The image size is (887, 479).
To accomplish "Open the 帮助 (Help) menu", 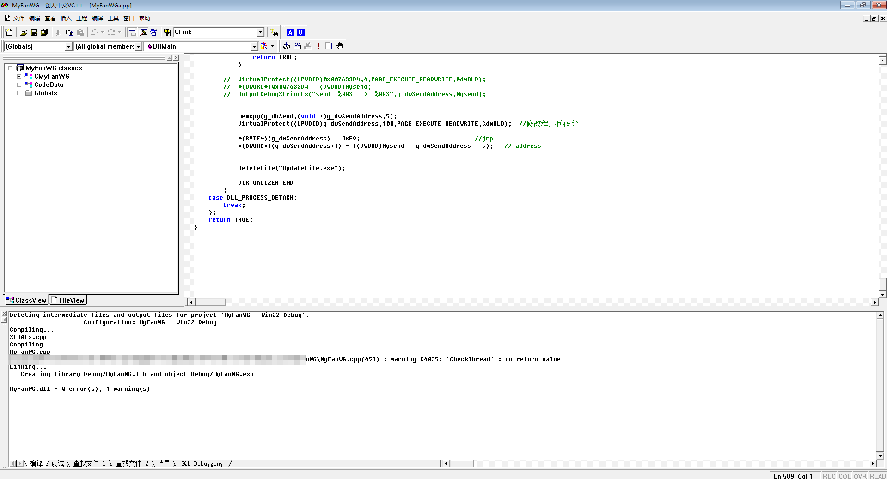I will click(145, 18).
